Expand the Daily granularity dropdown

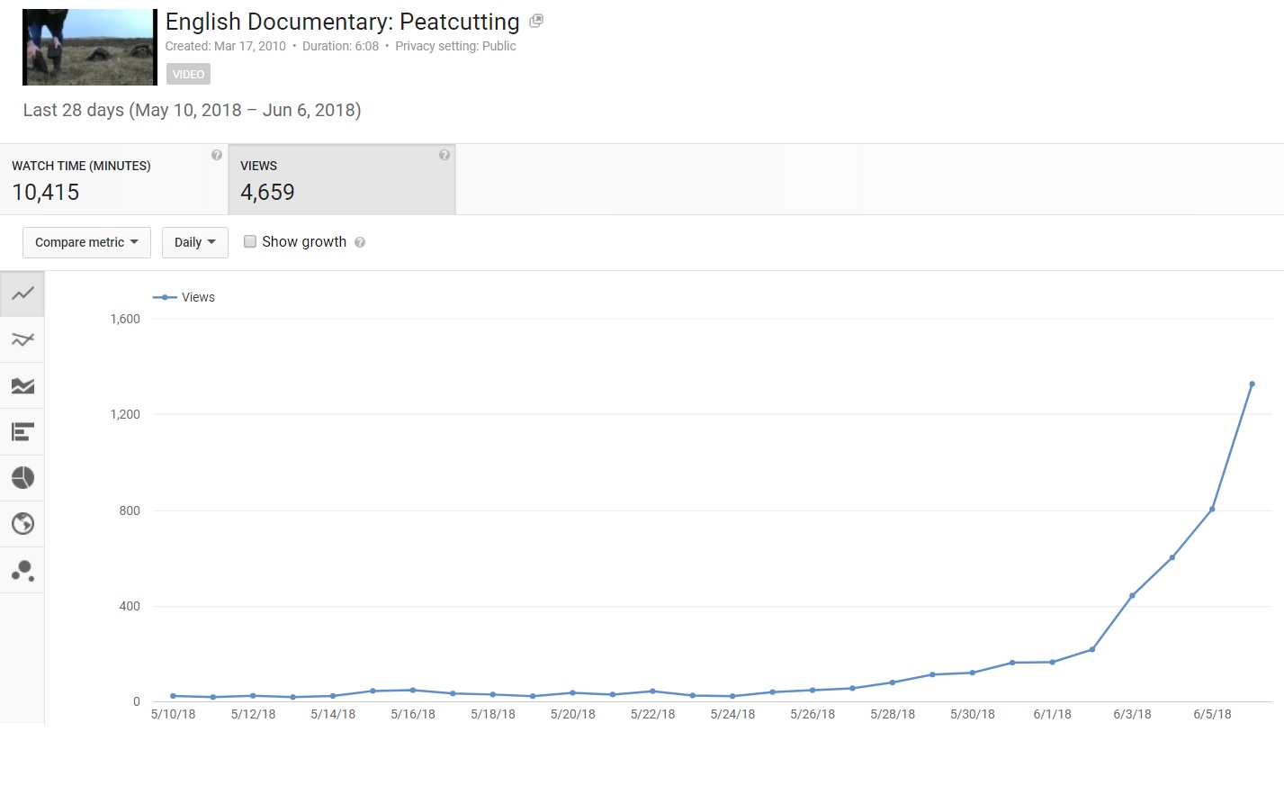pyautogui.click(x=194, y=242)
